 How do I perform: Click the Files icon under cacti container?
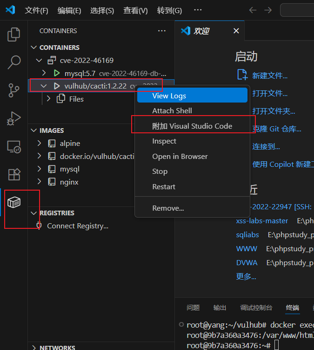tap(61, 99)
